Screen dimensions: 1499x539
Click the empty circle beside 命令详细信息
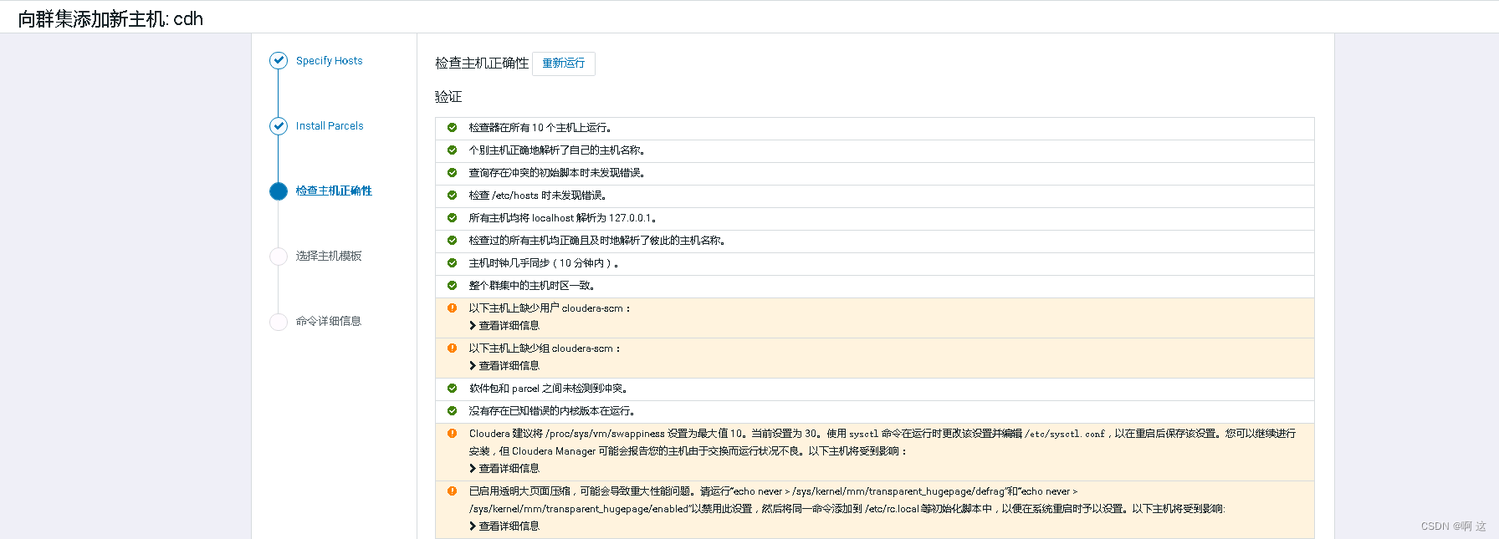[279, 322]
